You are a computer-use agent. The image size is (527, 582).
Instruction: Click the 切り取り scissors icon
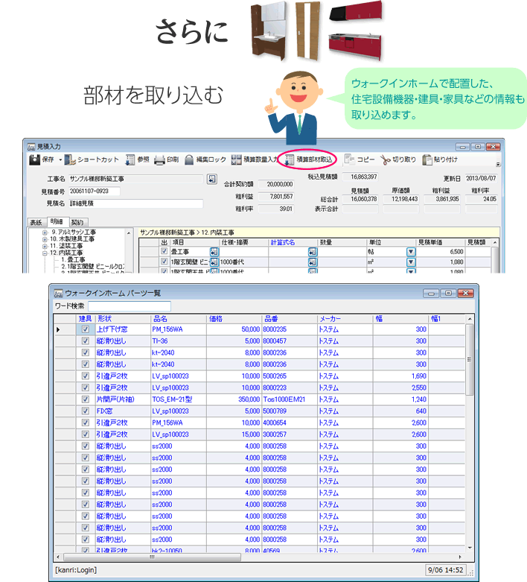tap(386, 160)
